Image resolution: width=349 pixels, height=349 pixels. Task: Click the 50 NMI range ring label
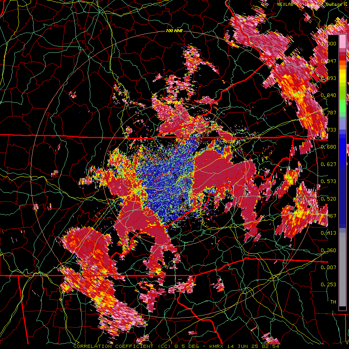pos(174,103)
